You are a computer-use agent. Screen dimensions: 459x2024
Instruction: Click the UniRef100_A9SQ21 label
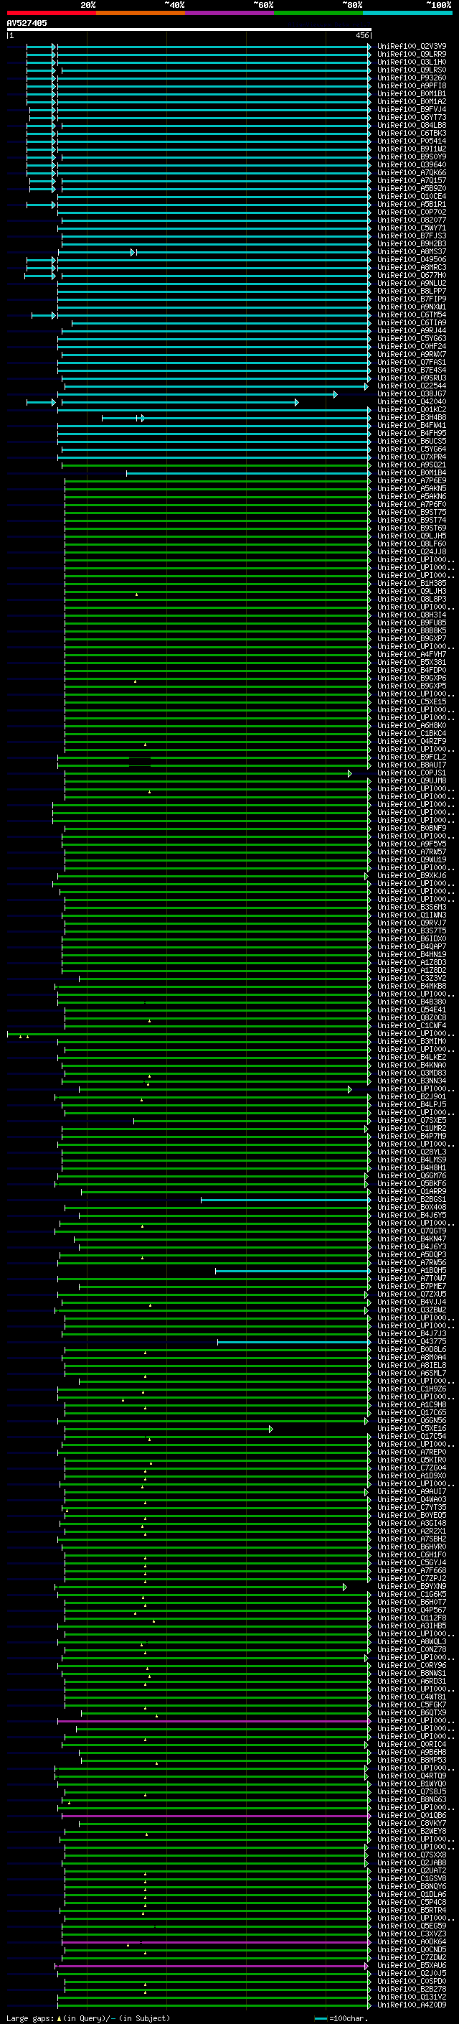pos(412,465)
